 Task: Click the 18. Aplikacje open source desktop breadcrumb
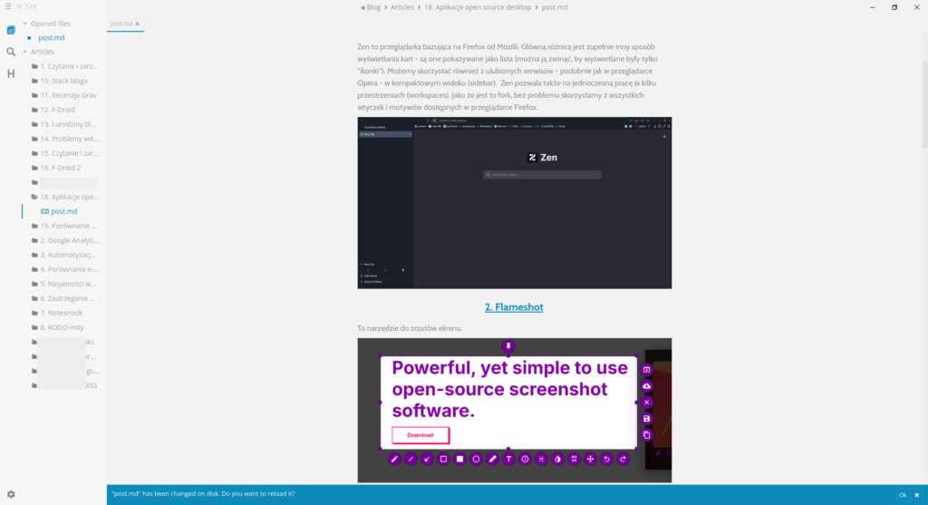click(478, 7)
